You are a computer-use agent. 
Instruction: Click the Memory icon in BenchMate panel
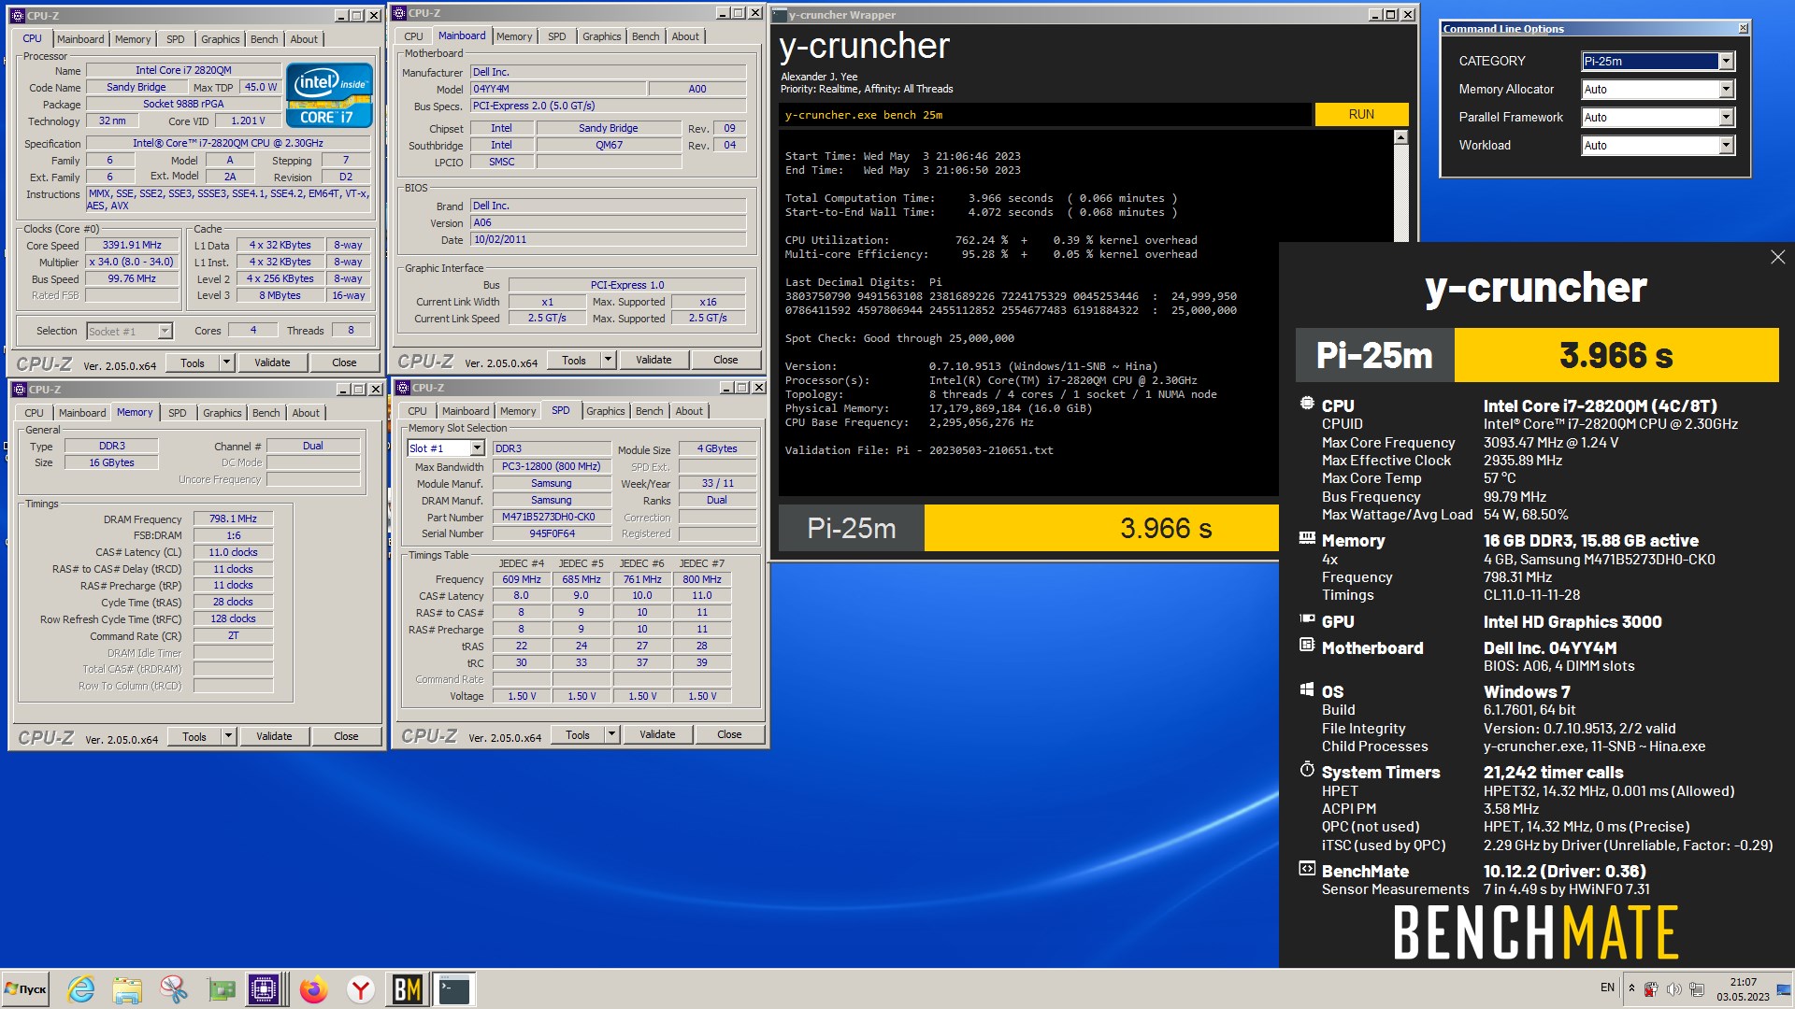coord(1307,539)
